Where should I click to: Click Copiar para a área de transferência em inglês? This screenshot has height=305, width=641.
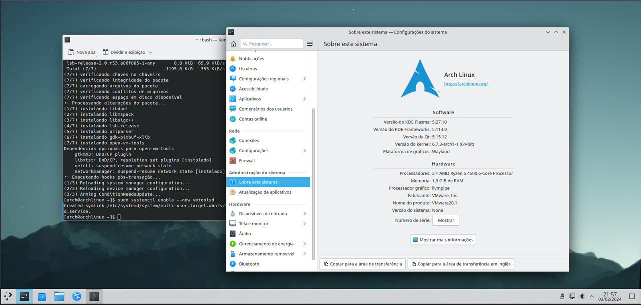click(x=461, y=264)
